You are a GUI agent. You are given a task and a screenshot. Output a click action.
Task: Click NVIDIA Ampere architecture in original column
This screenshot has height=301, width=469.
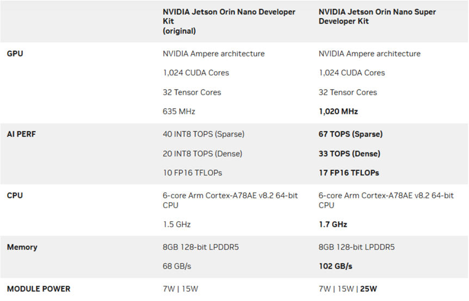point(214,54)
